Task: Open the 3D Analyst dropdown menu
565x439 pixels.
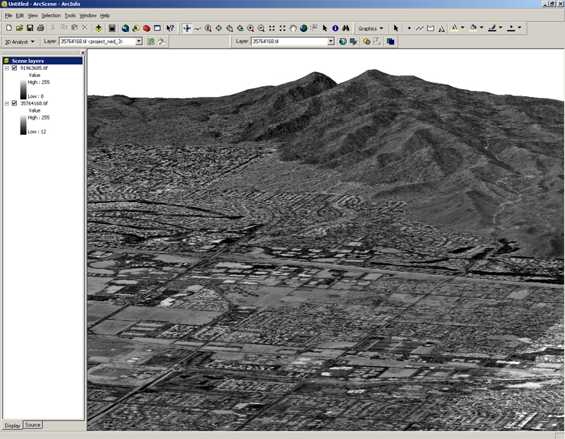Action: pos(20,42)
